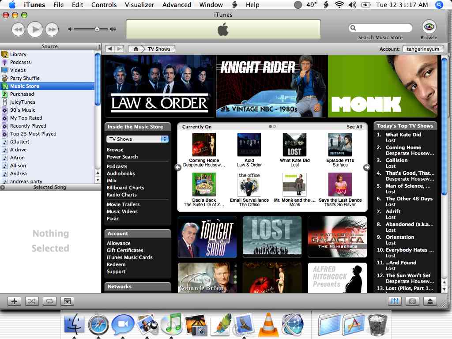Open the Battlestar Galactica Miniseries tile
452x339 pixels.
[337, 237]
